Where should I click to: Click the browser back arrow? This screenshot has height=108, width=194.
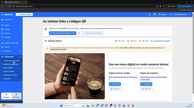pyautogui.click(x=2, y=6)
